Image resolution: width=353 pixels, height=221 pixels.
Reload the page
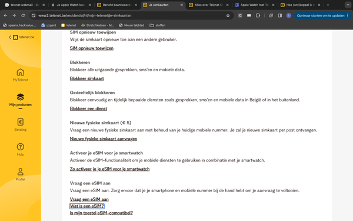coord(23,15)
